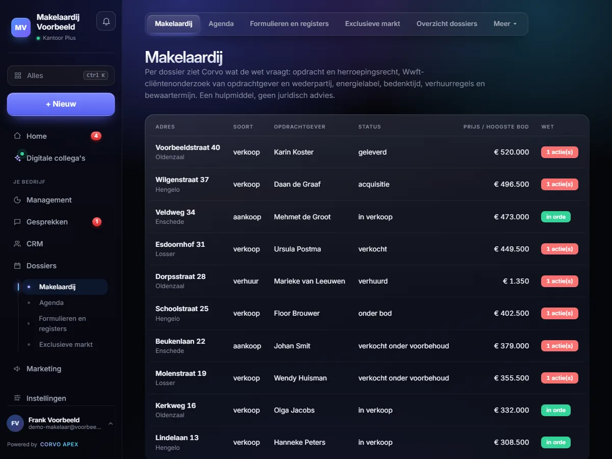This screenshot has height=459, width=612.
Task: Open Marketing in the sidebar
Action: click(61, 369)
